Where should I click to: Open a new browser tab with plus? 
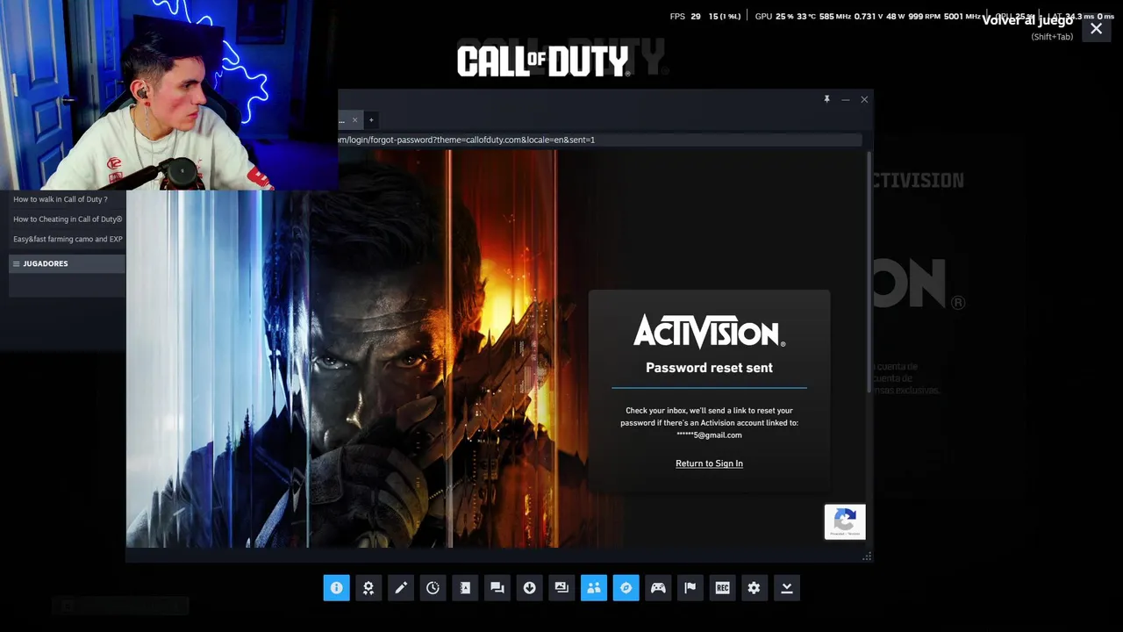(371, 119)
